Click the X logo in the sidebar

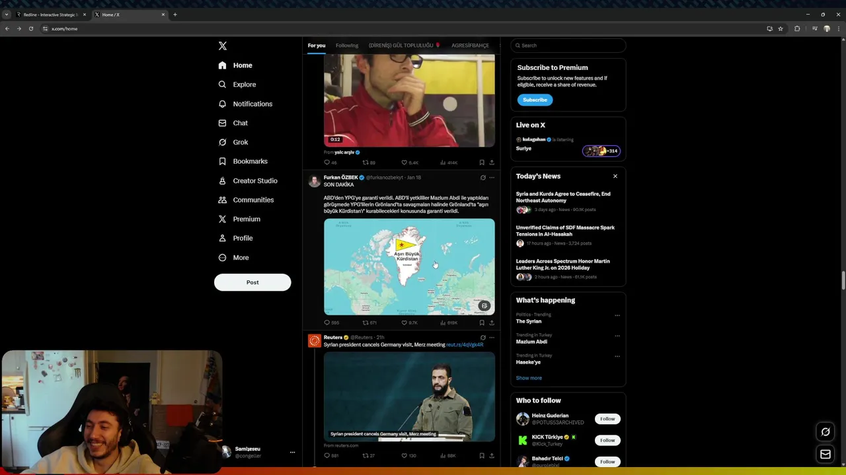click(x=223, y=46)
